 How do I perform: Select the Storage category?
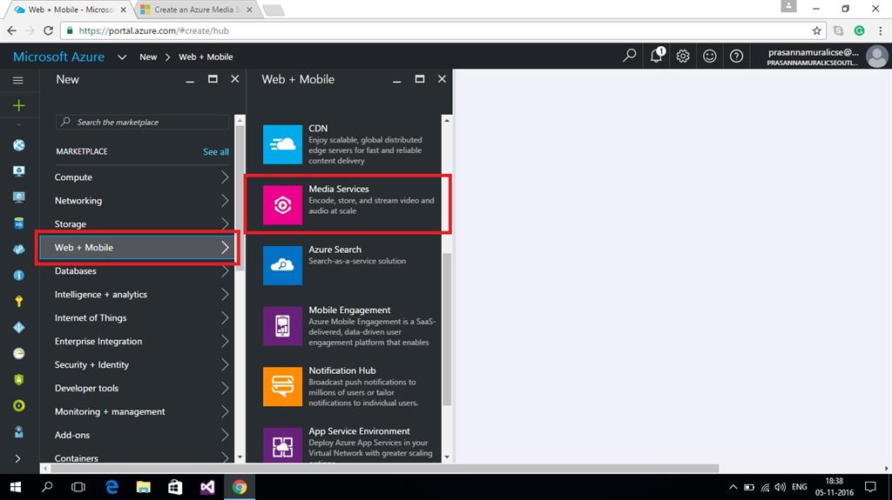[x=137, y=223]
